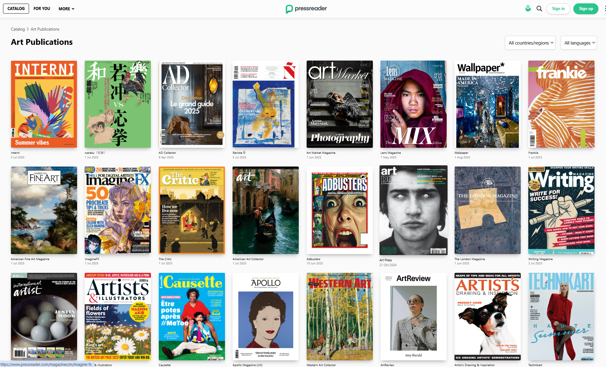Click the Art Market Magazine title link
This screenshot has height=367, width=606.
point(321,153)
